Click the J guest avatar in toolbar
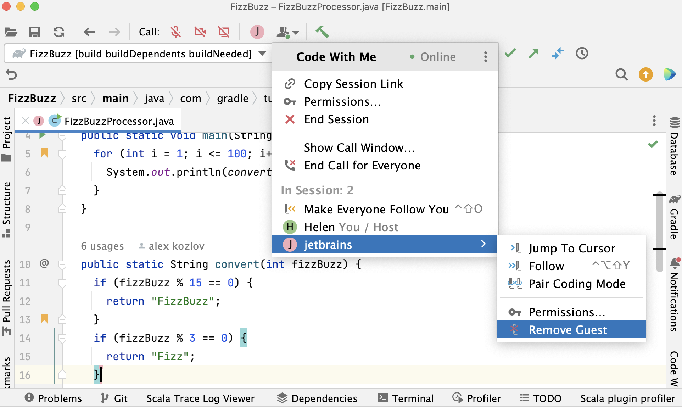The height and width of the screenshot is (407, 682). (257, 32)
